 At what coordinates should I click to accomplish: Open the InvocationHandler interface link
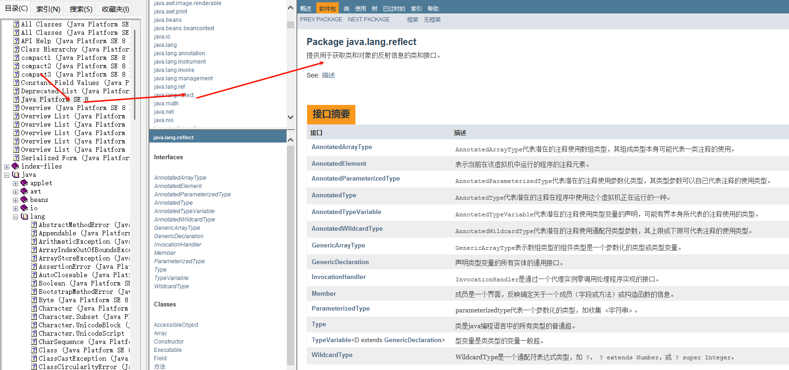tap(338, 277)
